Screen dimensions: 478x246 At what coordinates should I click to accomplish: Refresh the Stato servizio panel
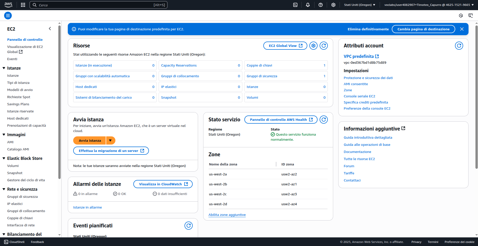pos(324,120)
